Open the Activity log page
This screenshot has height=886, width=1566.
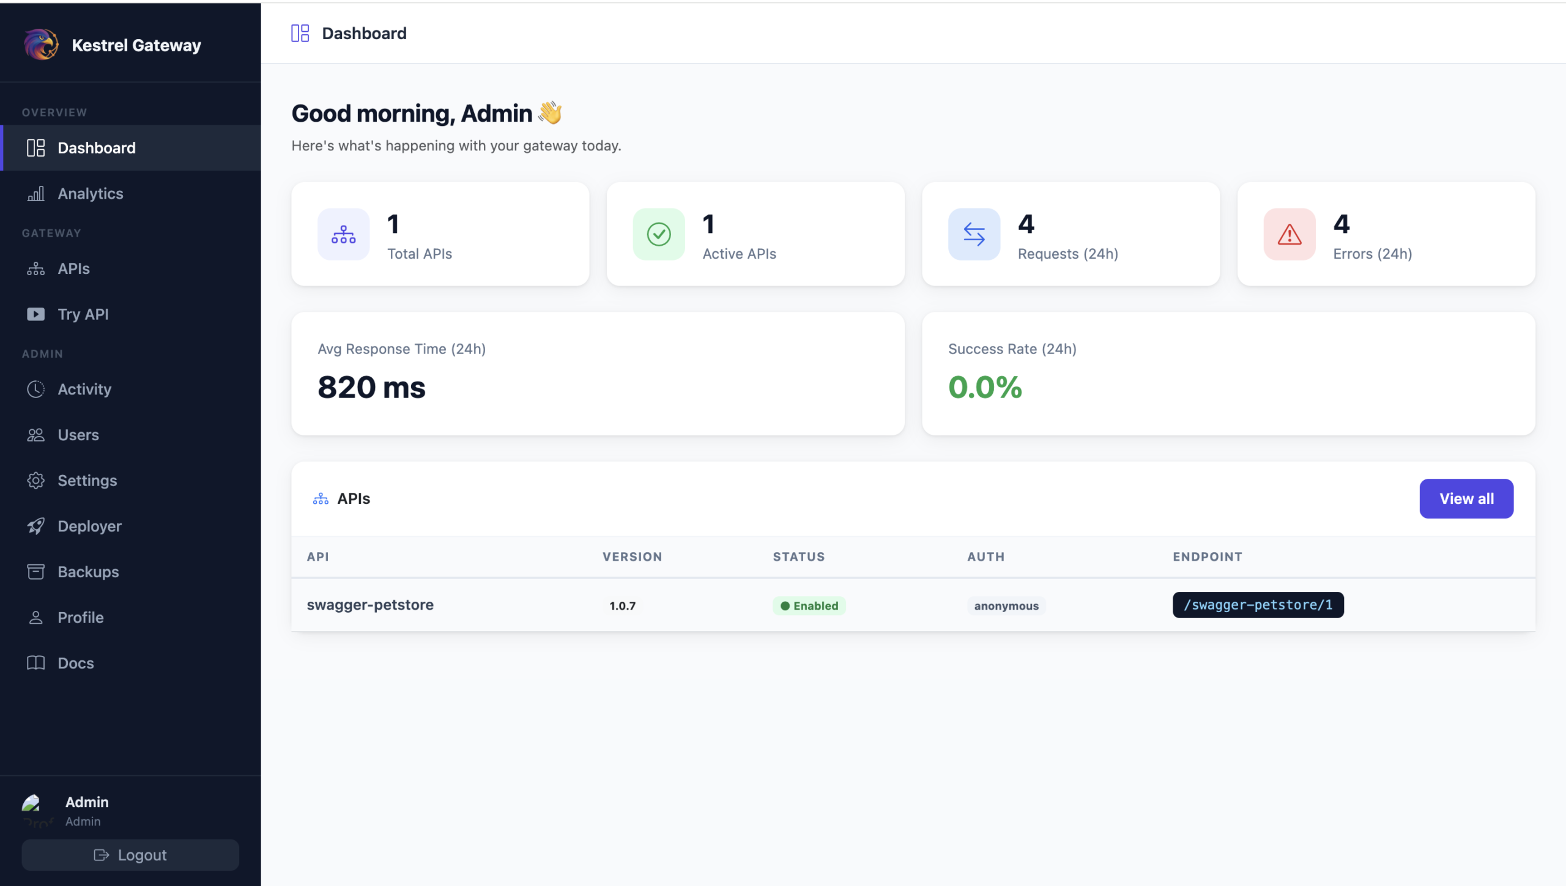(131, 389)
